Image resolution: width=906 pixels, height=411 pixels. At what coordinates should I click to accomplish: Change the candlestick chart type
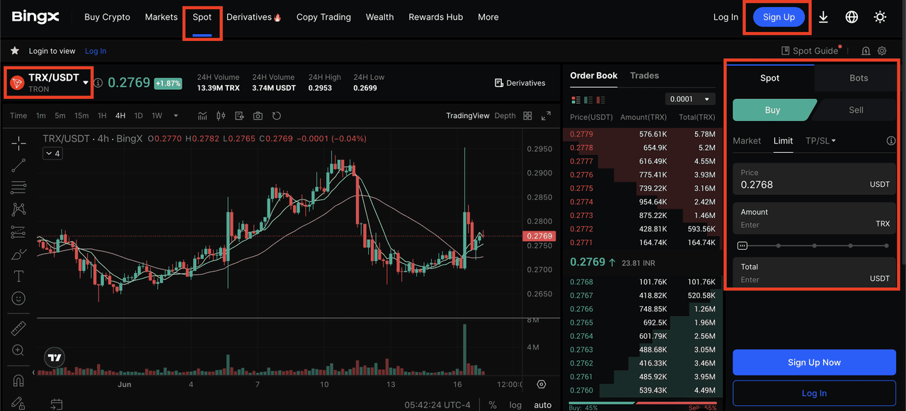pos(221,115)
